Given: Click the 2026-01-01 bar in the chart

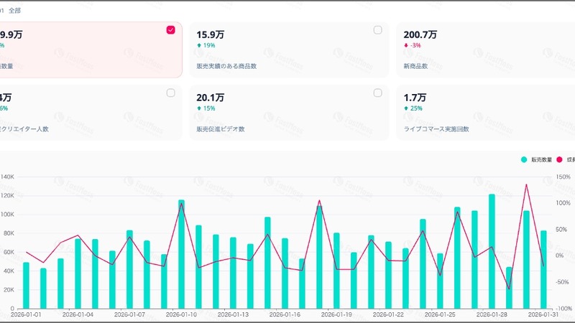Looking at the screenshot, I should click(26, 285).
